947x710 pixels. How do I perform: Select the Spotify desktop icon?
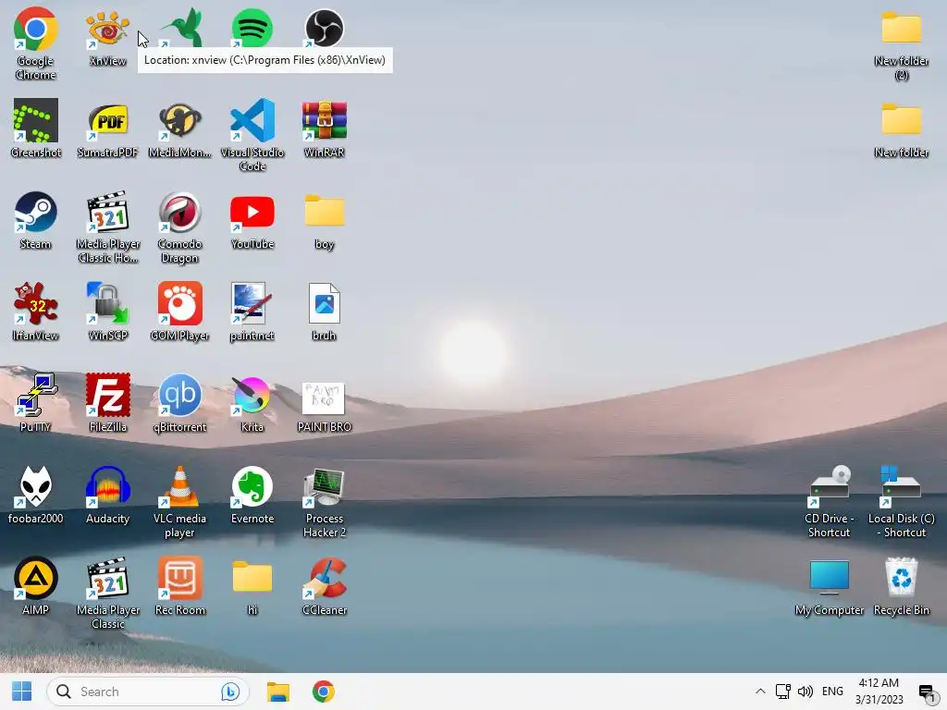click(x=252, y=28)
